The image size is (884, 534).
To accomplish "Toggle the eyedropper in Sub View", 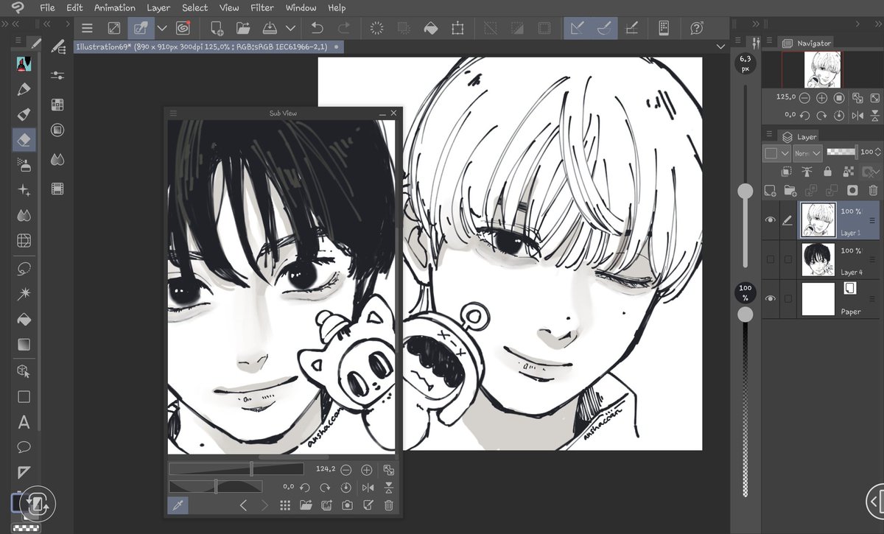I will tap(178, 505).
